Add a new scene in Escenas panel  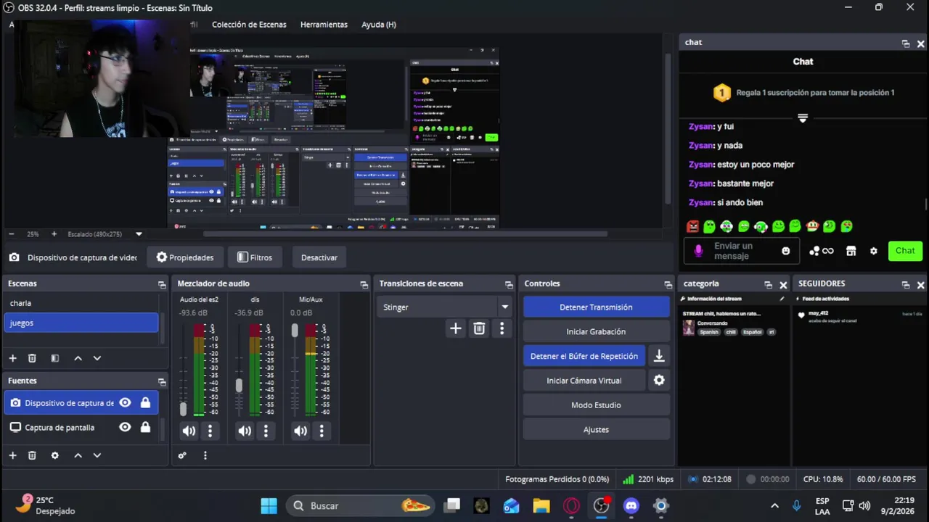point(12,358)
